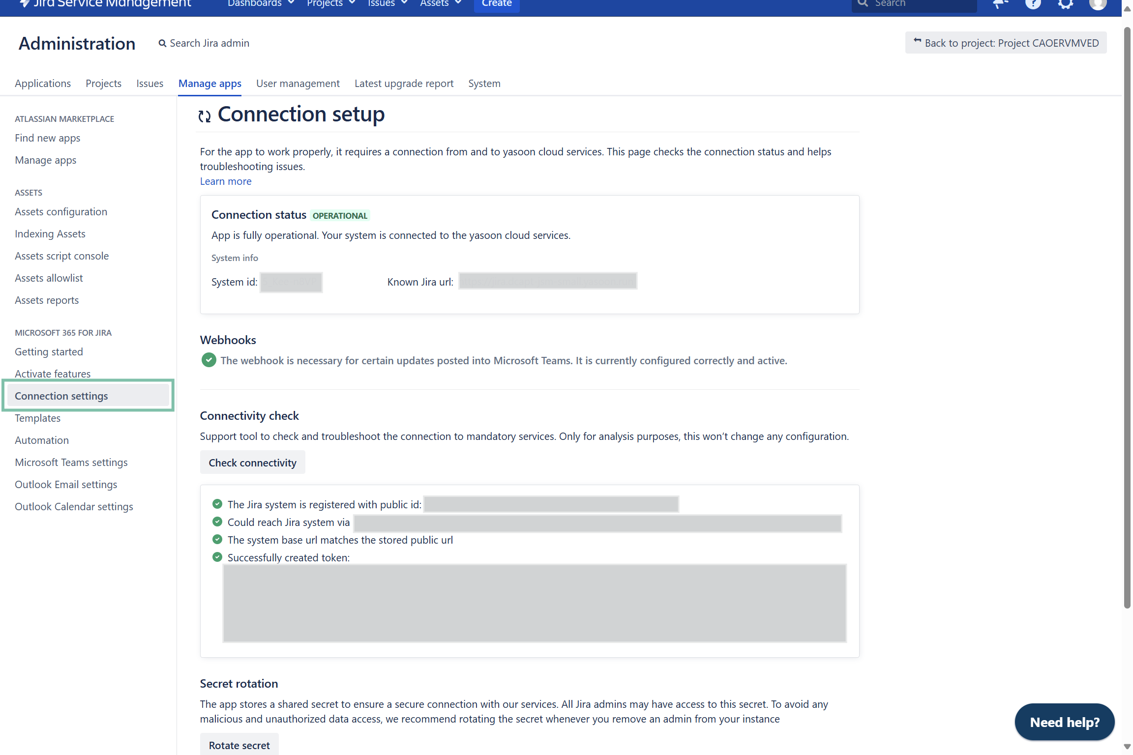Expand the Projects dropdown in top bar
The height and width of the screenshot is (755, 1133).
pyautogui.click(x=330, y=4)
